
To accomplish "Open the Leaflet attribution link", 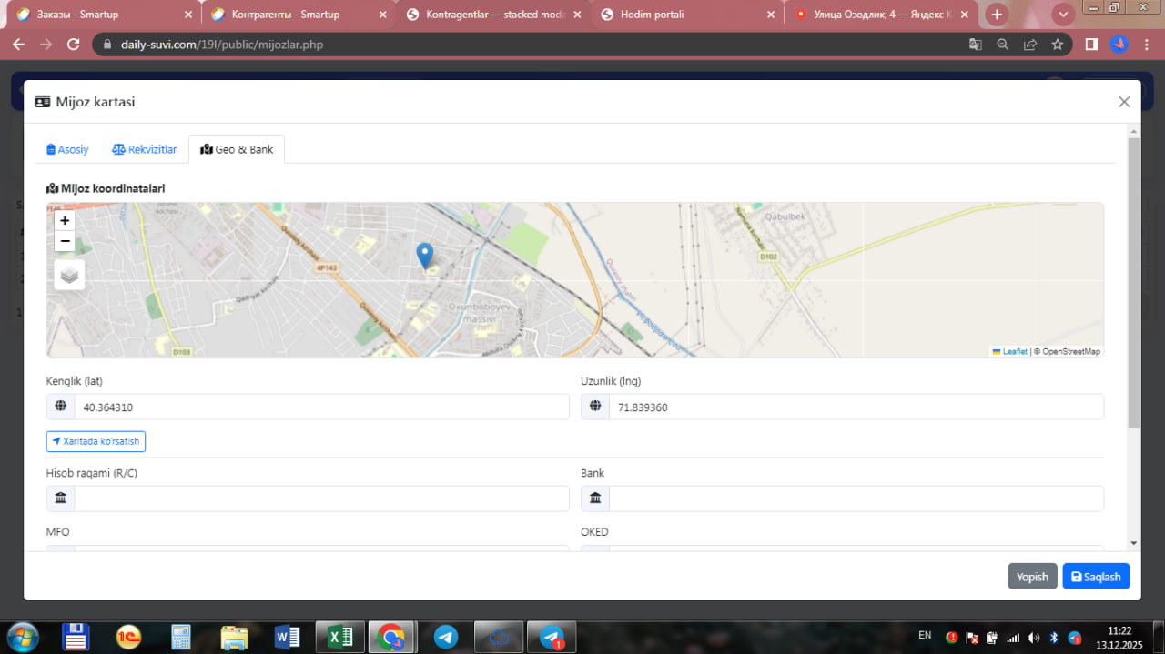I will 1014,351.
